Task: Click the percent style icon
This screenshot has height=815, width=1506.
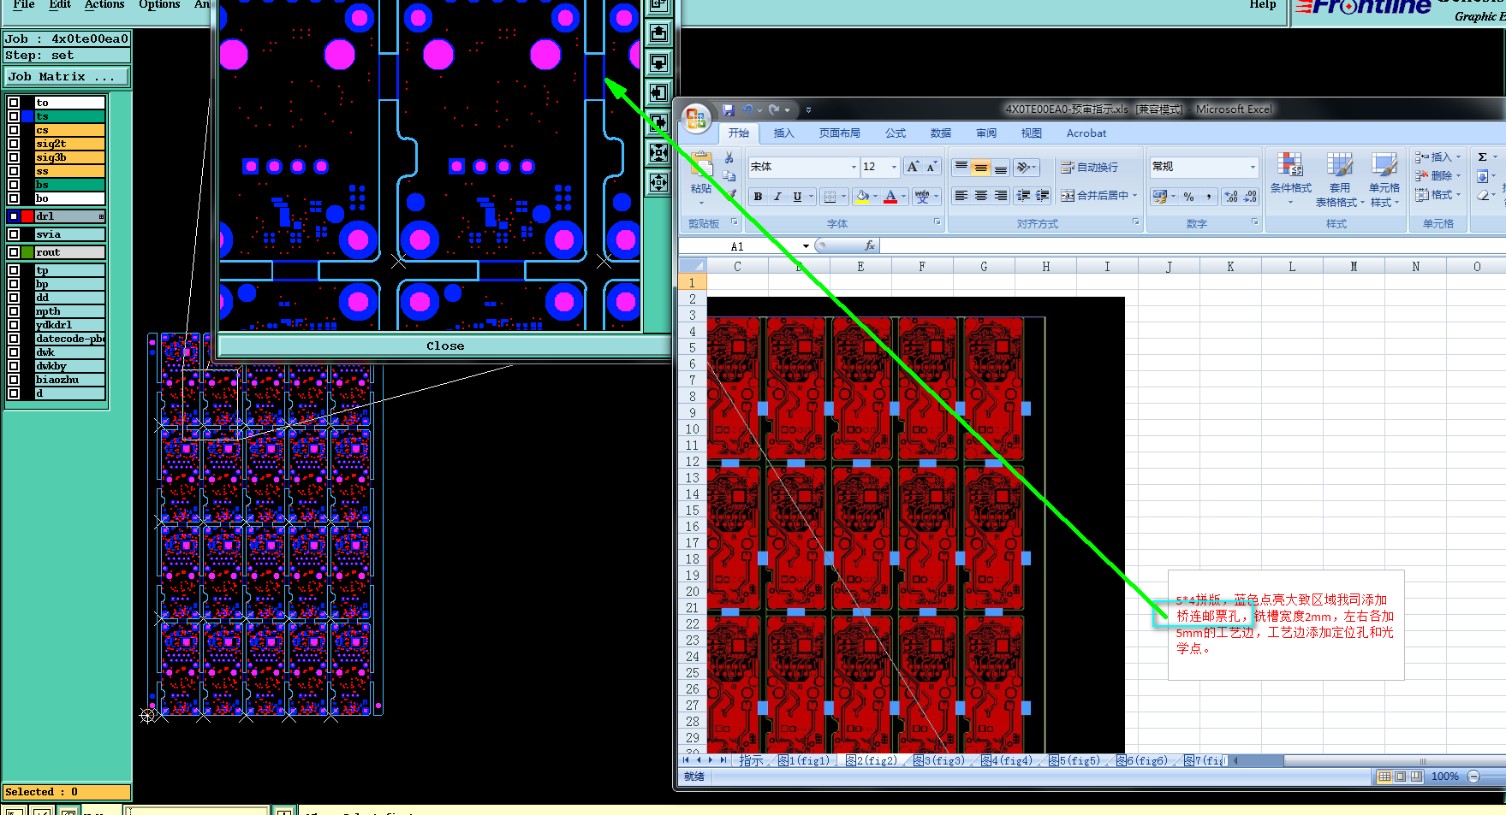Action: [1188, 197]
